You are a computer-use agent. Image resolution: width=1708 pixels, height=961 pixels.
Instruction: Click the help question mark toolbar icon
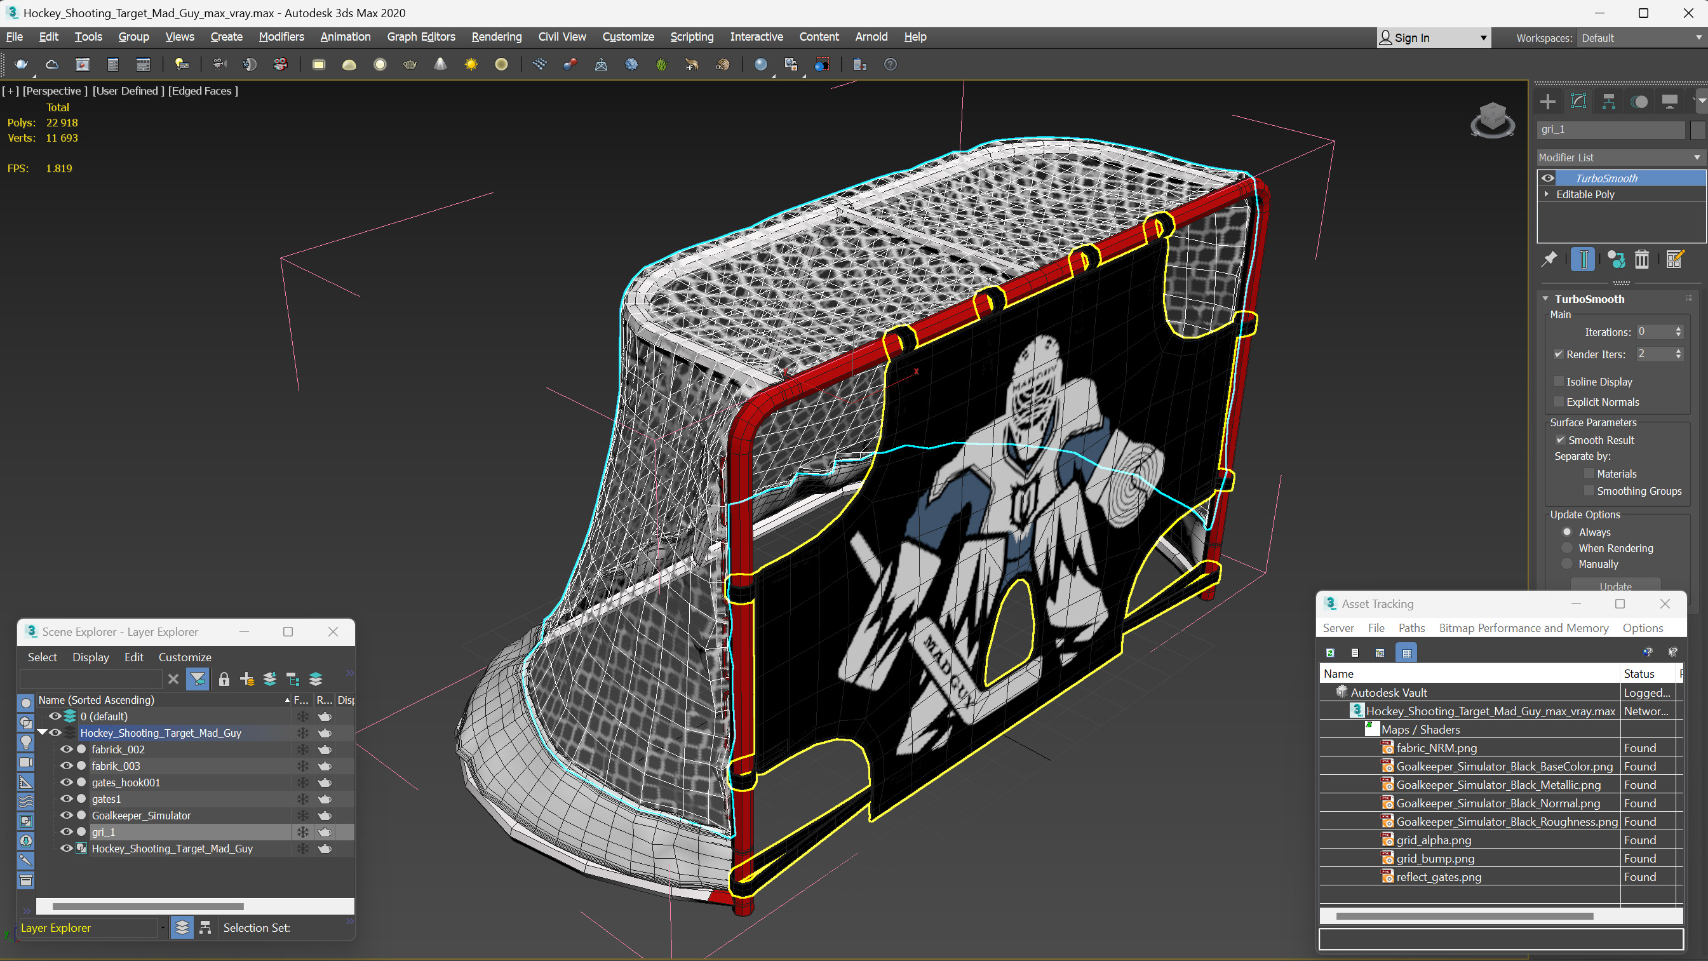tap(891, 64)
